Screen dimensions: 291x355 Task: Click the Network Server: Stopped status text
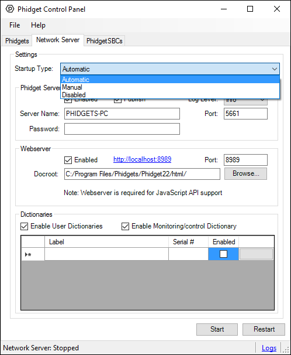tap(41, 348)
